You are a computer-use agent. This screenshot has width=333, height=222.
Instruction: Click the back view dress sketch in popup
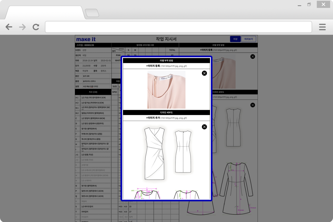click(183, 151)
